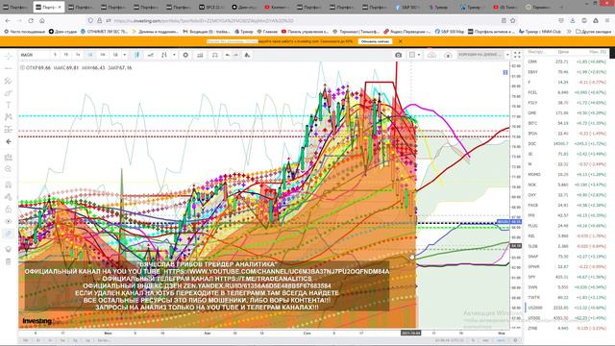Screen dimensions: 615x346
Task: Open the indicators icon in chart toolbar
Action: tap(164, 55)
